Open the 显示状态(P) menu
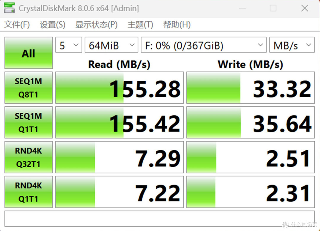The image size is (320, 231). coord(96,25)
